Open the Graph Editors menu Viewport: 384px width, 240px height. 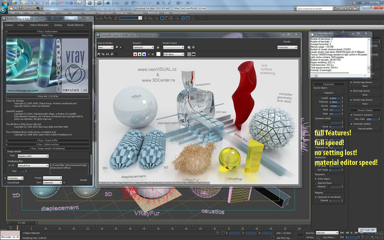[x=105, y=13]
